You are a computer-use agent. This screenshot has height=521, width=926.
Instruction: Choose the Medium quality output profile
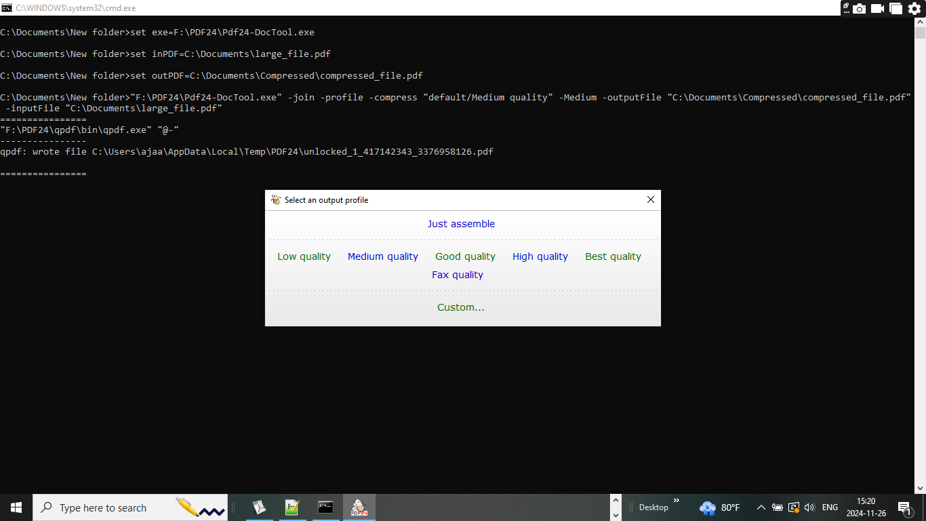pos(383,256)
